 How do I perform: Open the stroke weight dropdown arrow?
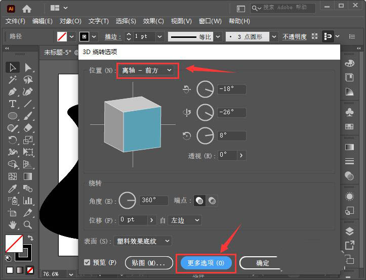tap(159, 36)
